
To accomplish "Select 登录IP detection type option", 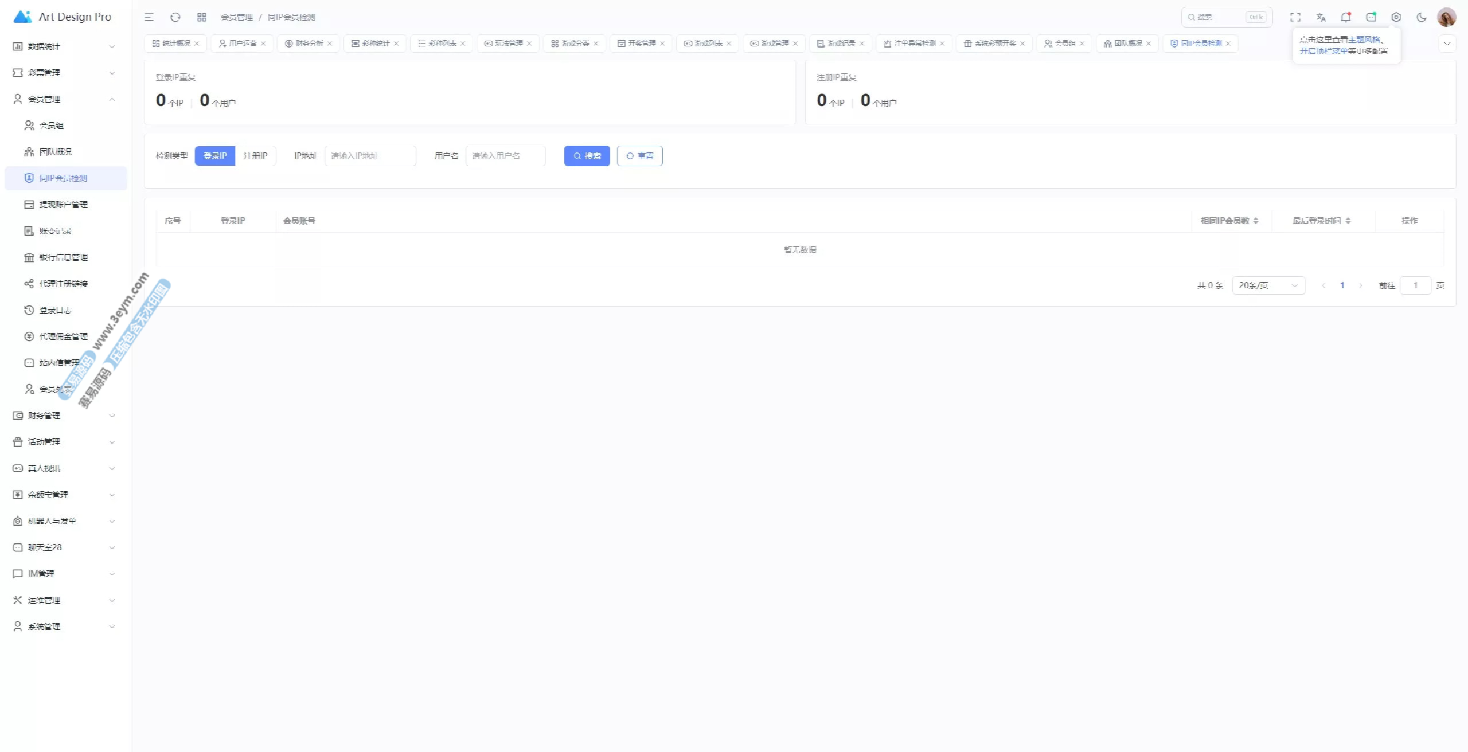I will 215,156.
